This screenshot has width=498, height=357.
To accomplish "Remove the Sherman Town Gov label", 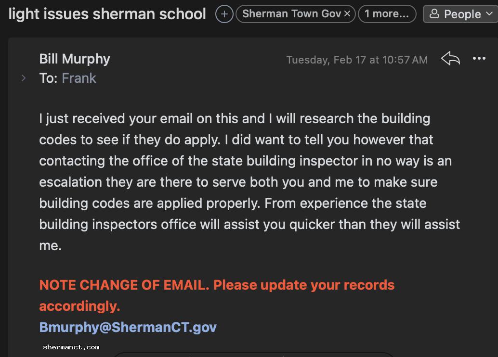I will pos(347,14).
